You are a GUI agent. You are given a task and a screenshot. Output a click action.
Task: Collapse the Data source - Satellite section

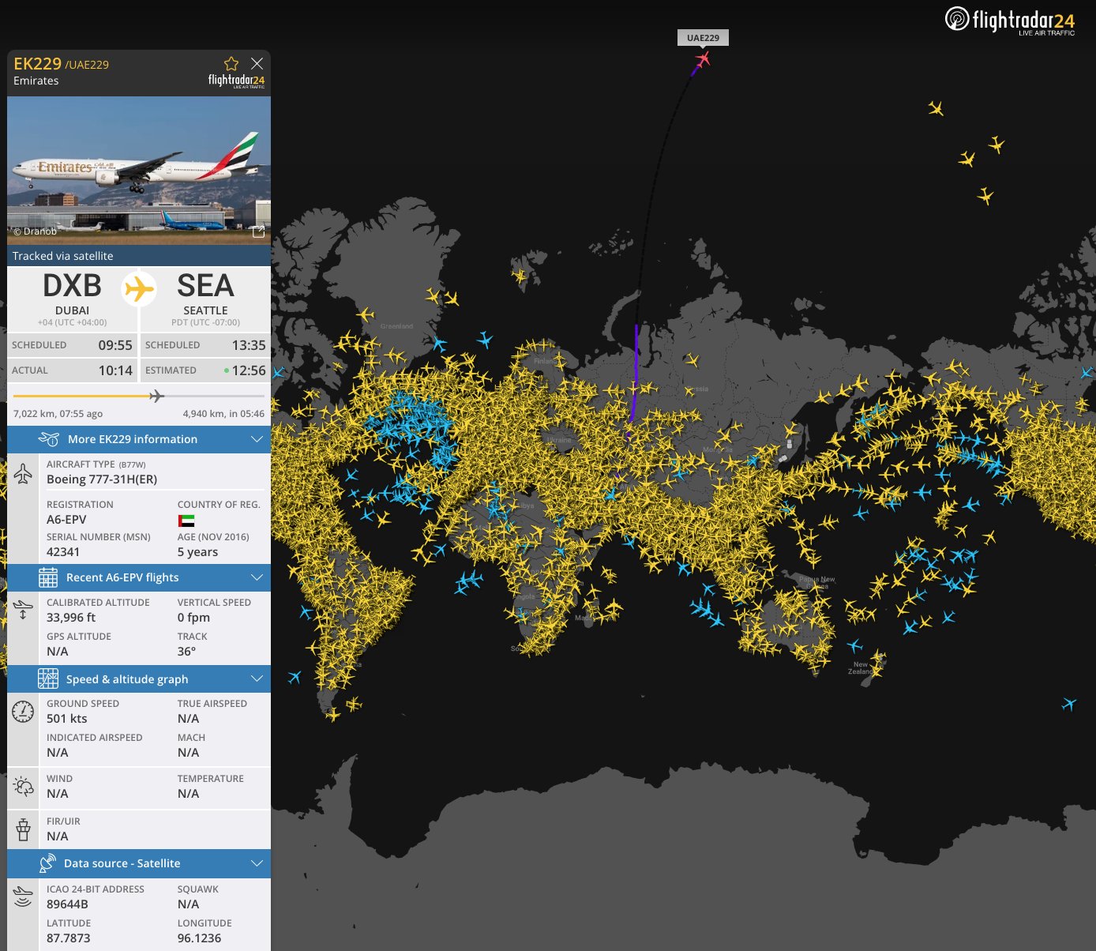tap(257, 863)
